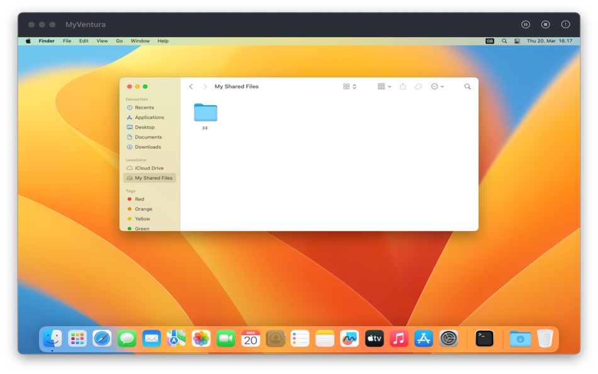Close the Finder window with red button

[130, 87]
